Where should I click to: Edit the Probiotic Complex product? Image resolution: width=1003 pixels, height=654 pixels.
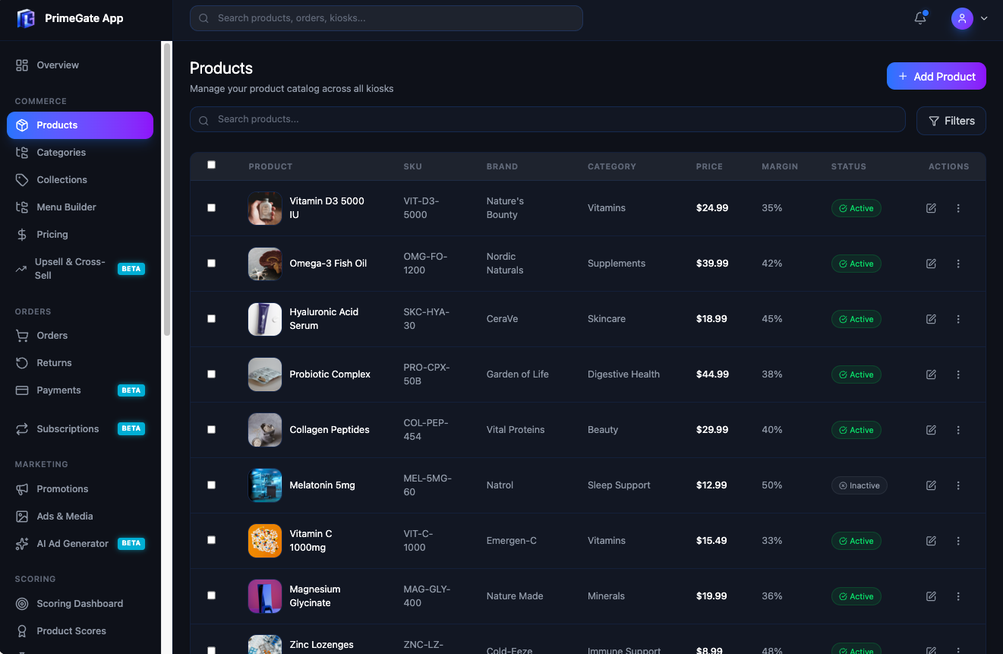coord(931,374)
